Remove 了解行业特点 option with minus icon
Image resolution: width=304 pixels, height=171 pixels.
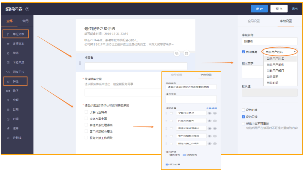click(215, 113)
